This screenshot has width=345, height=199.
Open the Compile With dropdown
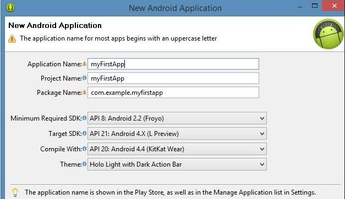[177, 149]
